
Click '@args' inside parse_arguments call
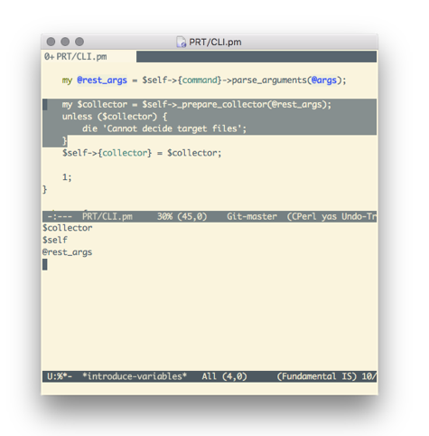pyautogui.click(x=324, y=81)
